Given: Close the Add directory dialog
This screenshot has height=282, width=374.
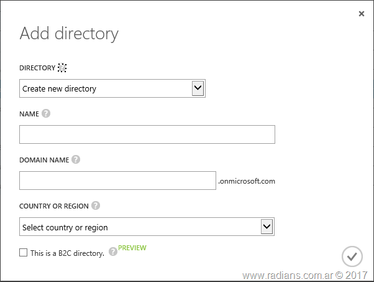Looking at the screenshot, I should [x=362, y=14].
